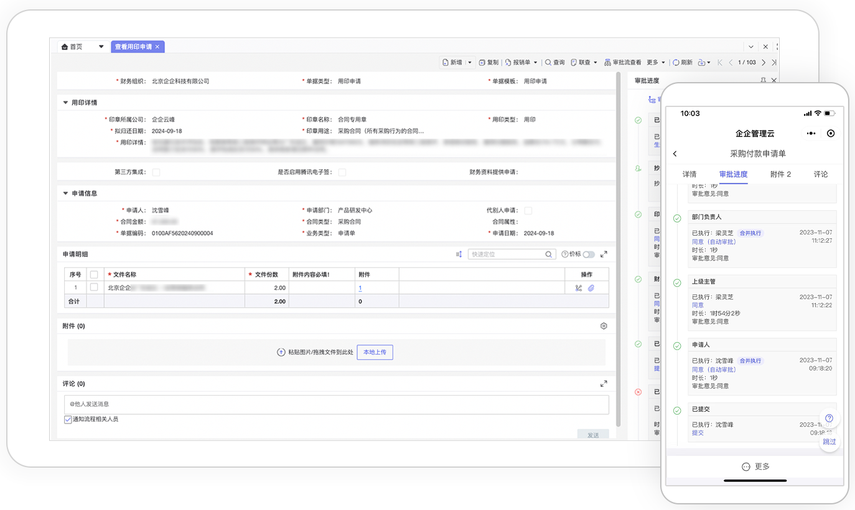
Task: Click the 本地上传 button
Action: 375,352
